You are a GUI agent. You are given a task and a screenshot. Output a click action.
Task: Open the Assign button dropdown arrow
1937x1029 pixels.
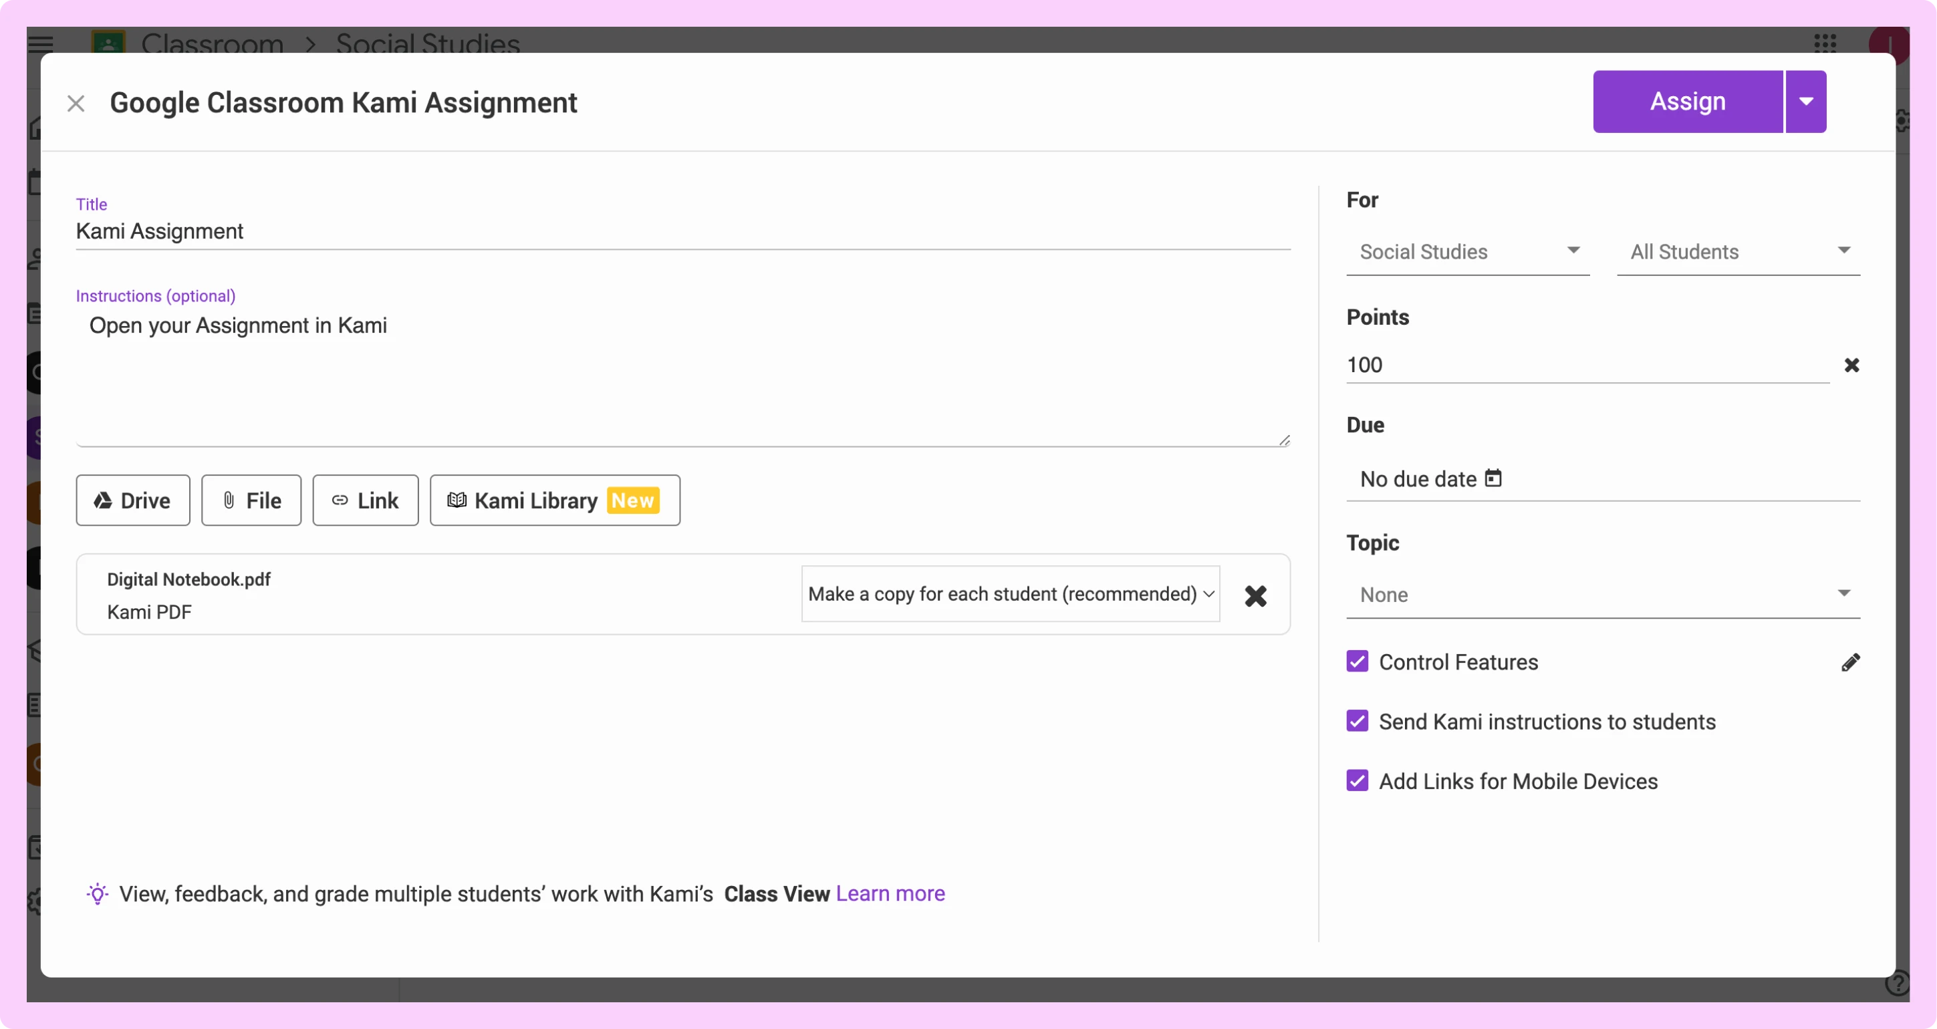click(1805, 102)
